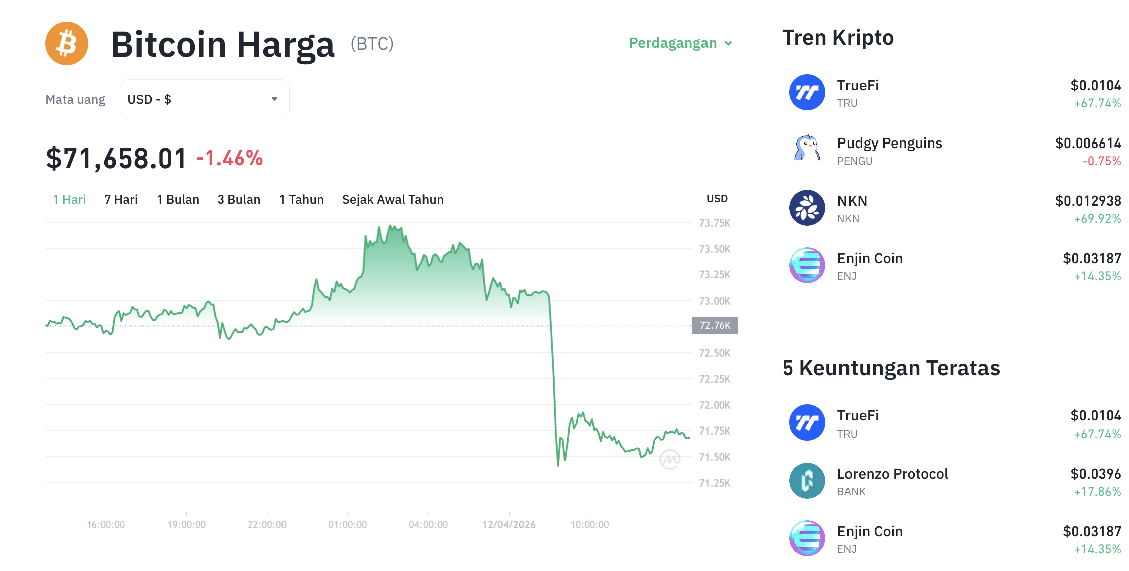Select the Lorenzo Protocol icon

coord(807,480)
